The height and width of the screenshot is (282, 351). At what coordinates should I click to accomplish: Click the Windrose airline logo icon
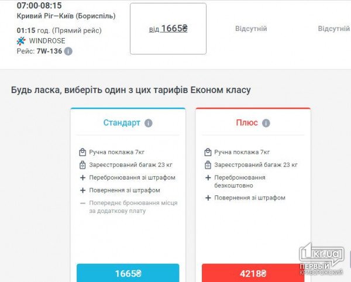22,41
